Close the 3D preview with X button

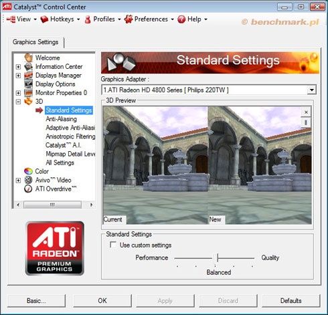coord(306,112)
